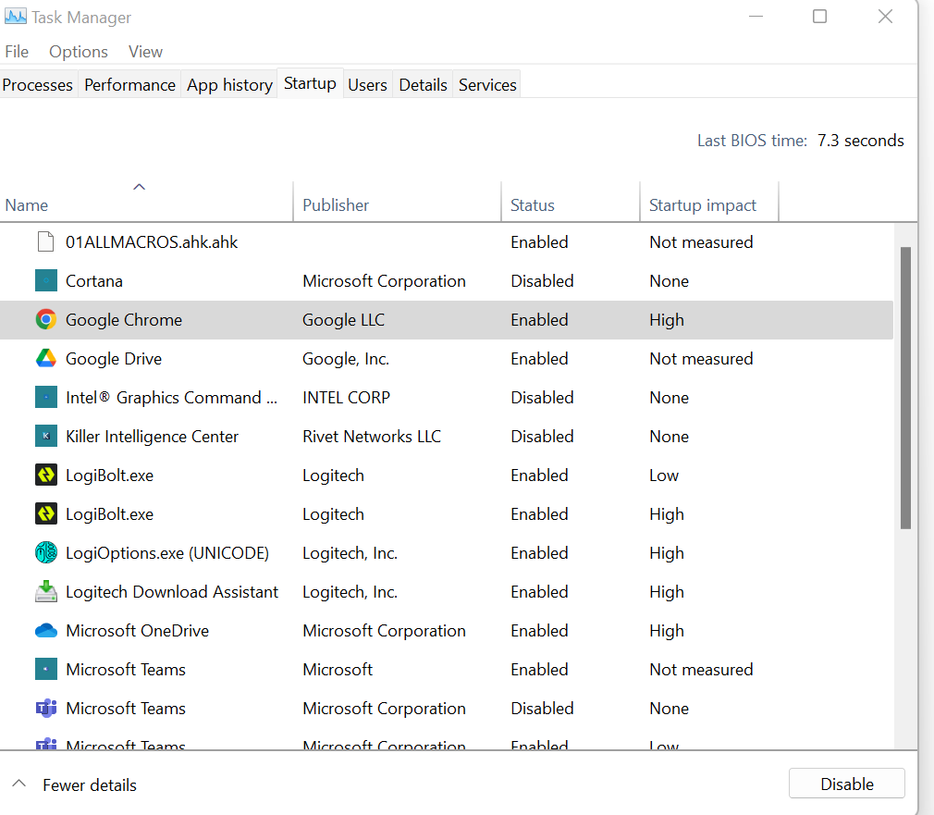Select the LogiOptions.exe (UNICODE) entry name
Viewport: 934px width, 815px height.
pos(167,553)
